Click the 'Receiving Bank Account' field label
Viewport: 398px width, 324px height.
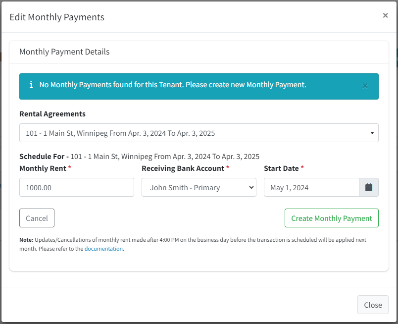pos(183,168)
